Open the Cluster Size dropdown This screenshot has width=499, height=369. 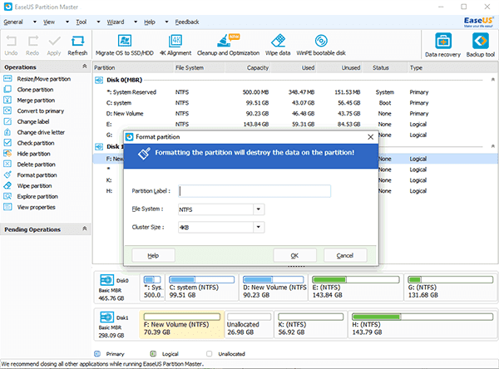[259, 227]
